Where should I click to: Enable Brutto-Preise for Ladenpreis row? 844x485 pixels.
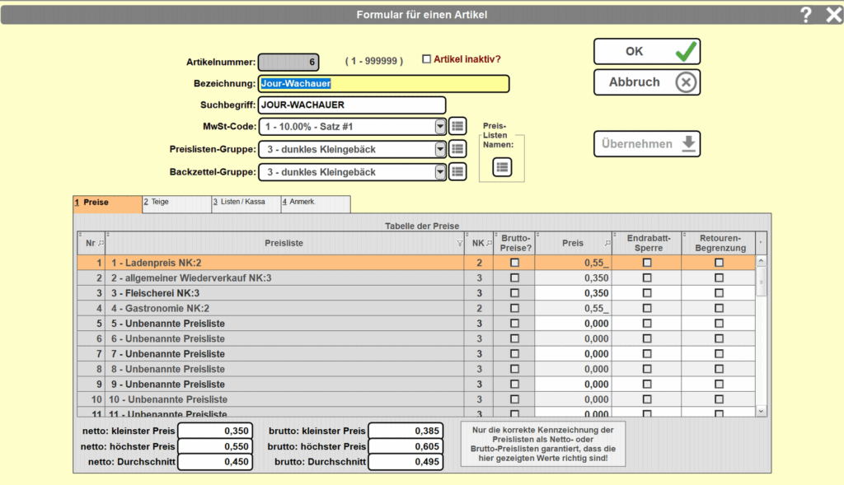point(514,263)
